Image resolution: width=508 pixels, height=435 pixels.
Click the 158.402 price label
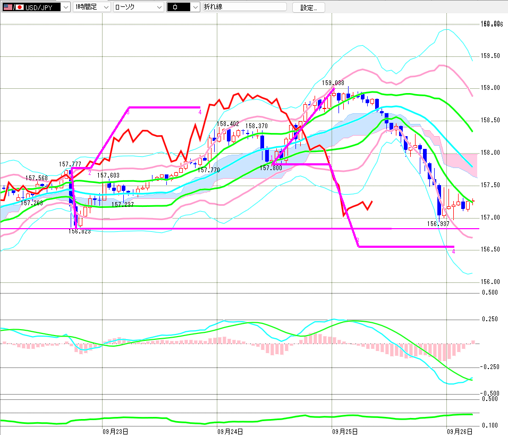point(228,124)
